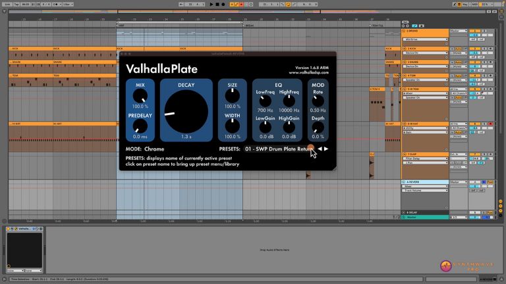Open the MODE Chrome selector
Viewport: 506px width, 284px height.
[x=154, y=149]
